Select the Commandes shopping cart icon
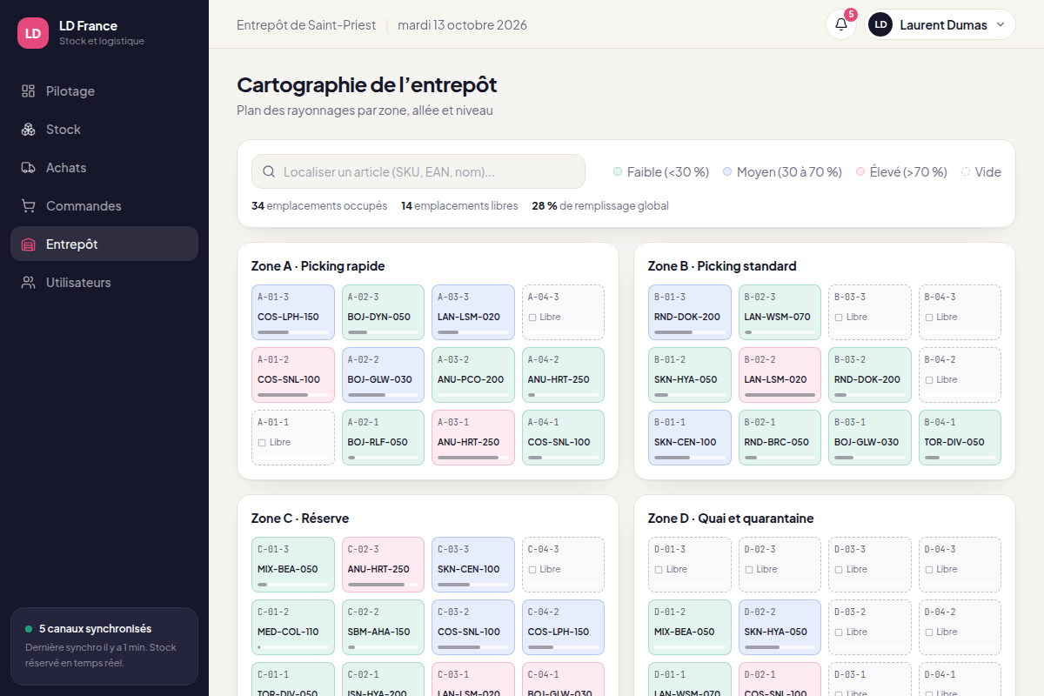This screenshot has height=696, width=1044. [x=29, y=206]
